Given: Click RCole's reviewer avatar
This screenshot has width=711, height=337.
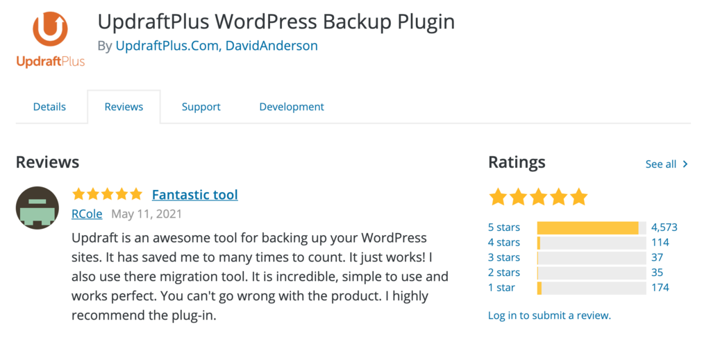Looking at the screenshot, I should point(37,207).
